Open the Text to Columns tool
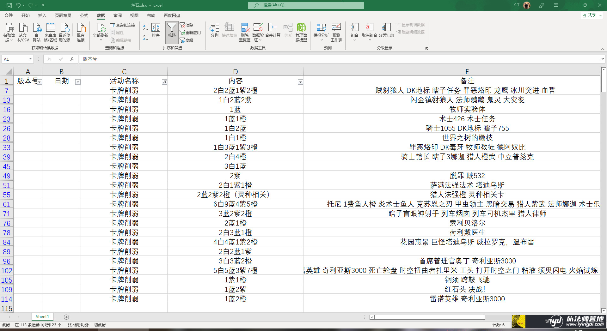 pos(214,30)
